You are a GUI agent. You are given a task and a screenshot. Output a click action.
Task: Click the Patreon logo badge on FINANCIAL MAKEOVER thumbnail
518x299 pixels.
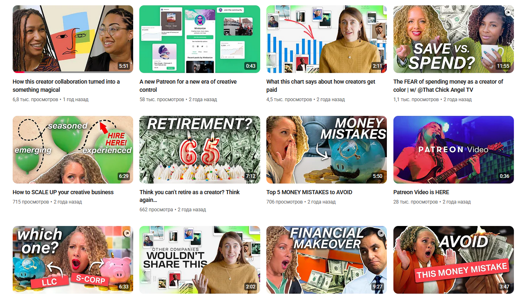(x=381, y=233)
